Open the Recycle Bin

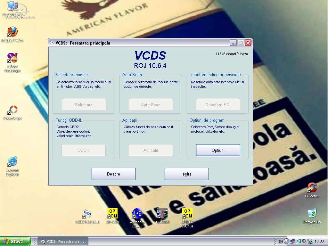click(x=312, y=216)
